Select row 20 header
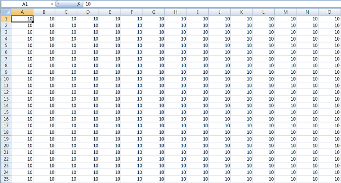The image size is (341, 183). pyautogui.click(x=6, y=146)
